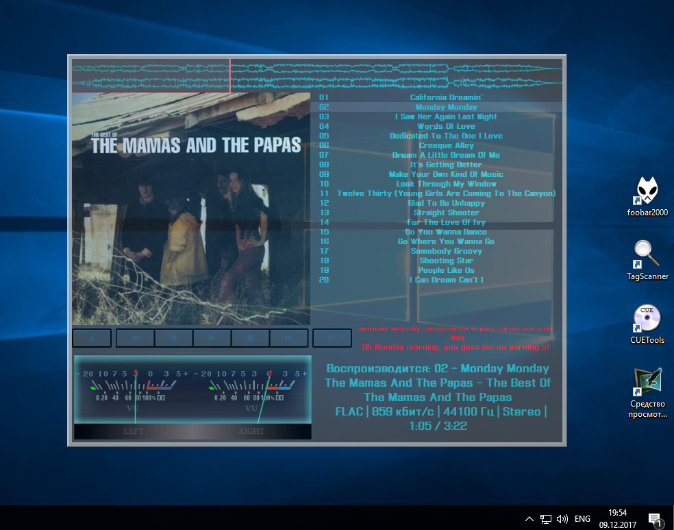Select track People Like Us

coord(436,270)
